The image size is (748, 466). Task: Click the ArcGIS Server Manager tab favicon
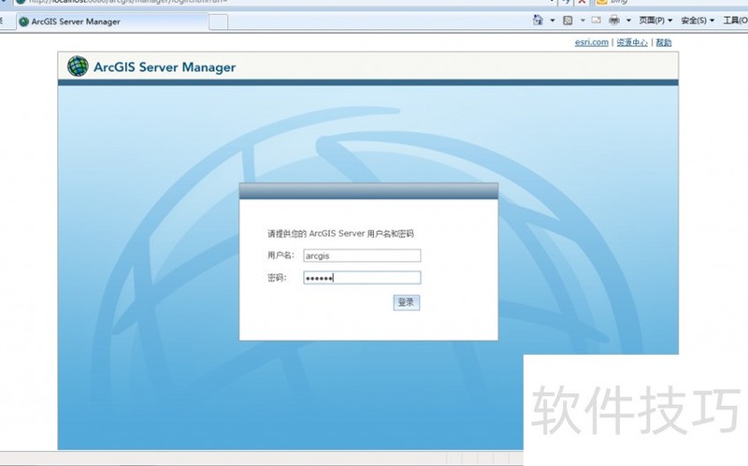tap(23, 22)
